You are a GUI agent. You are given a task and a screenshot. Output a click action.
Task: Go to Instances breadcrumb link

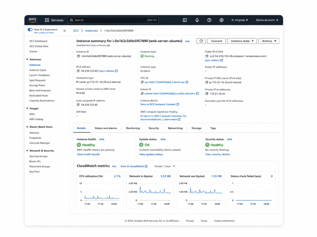pyautogui.click(x=91, y=31)
